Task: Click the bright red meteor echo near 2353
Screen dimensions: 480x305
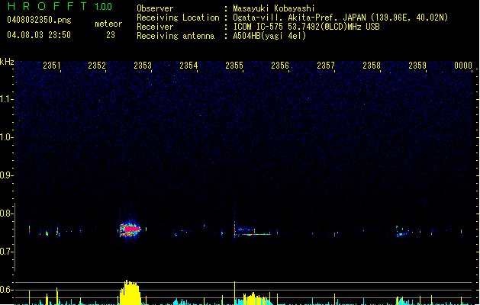Action: tap(130, 229)
